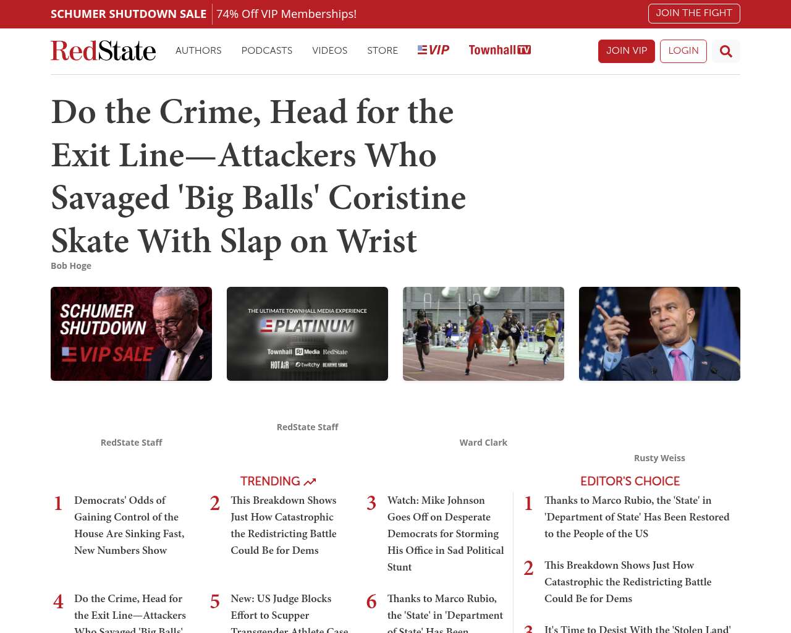Click the Trending heading with arrow icon
This screenshot has height=633, width=791.
pos(277,481)
